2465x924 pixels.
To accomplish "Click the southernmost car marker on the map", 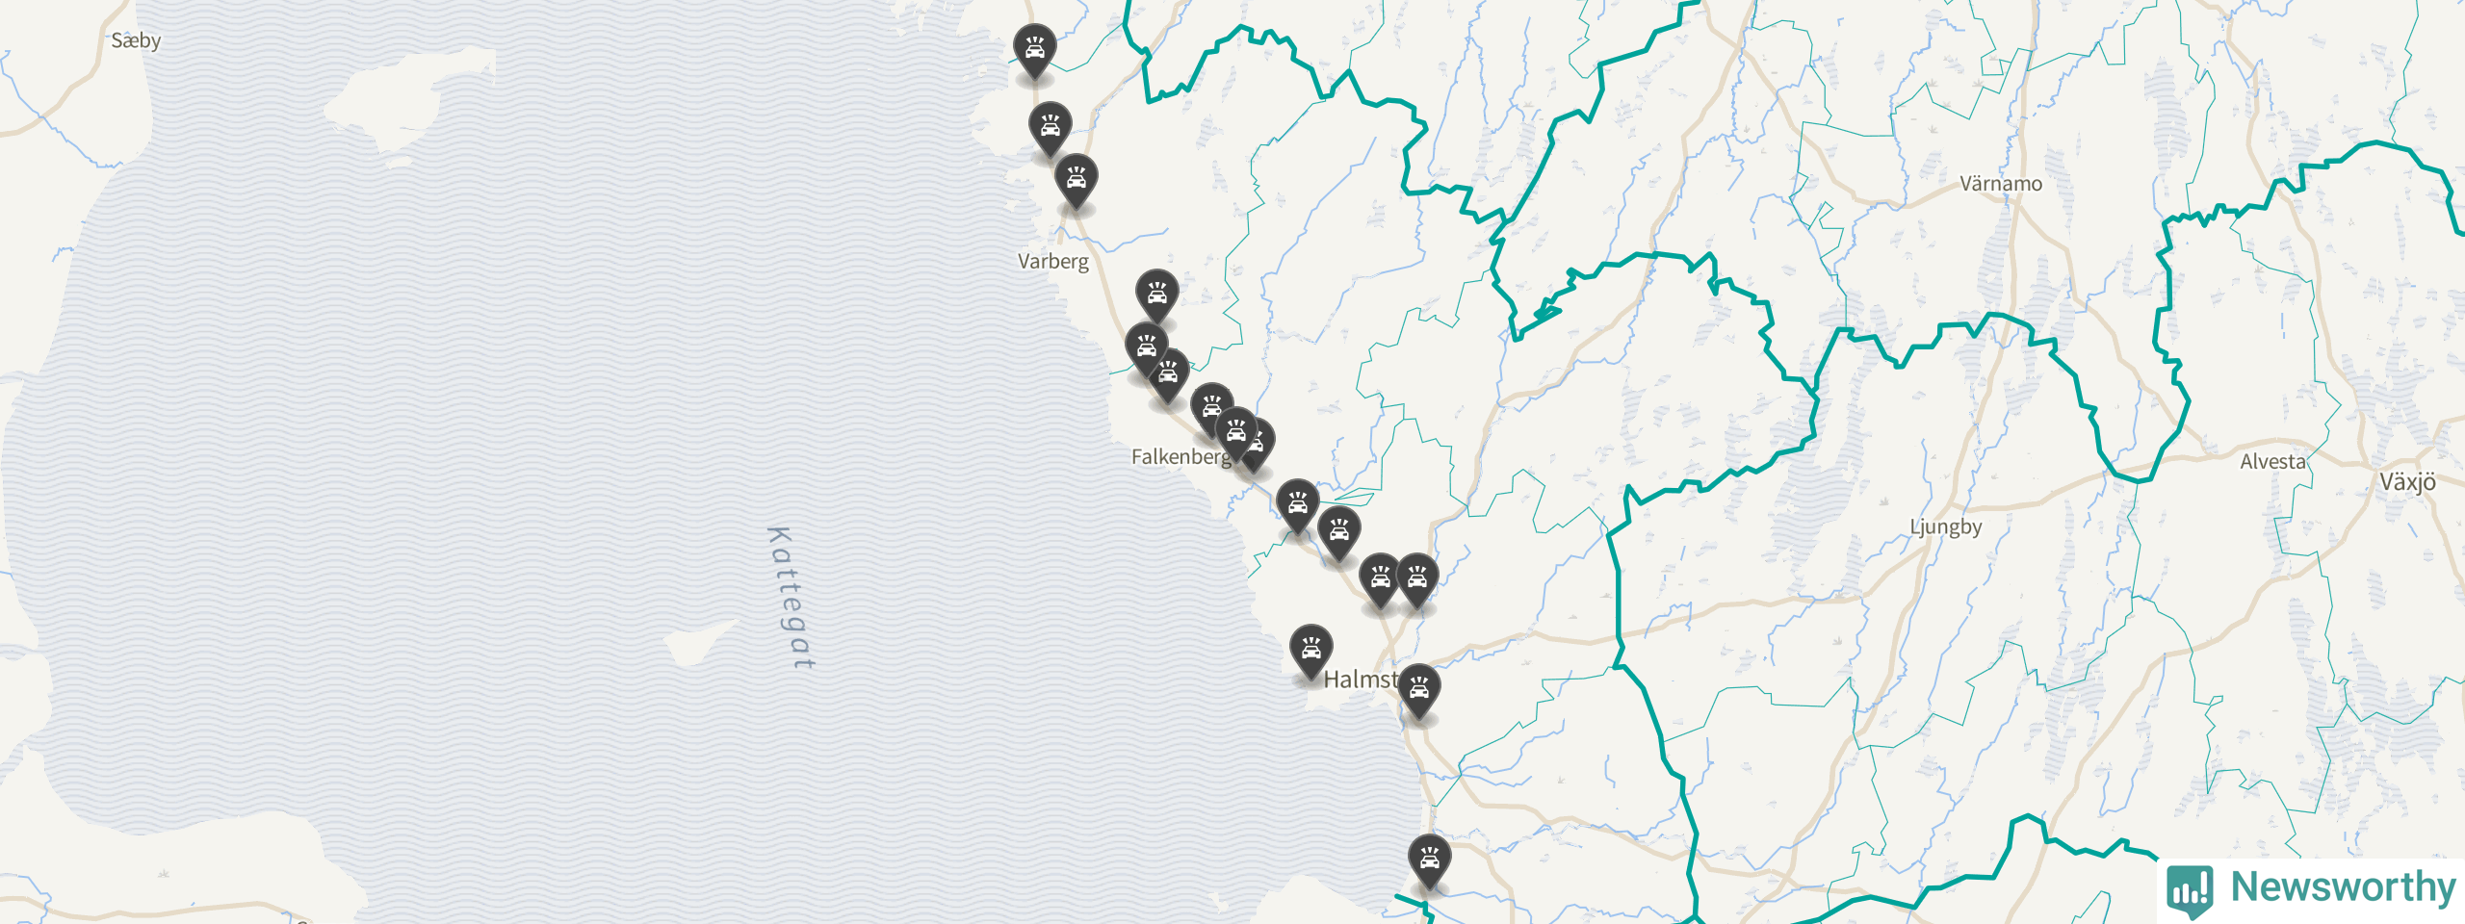I will 1429,861.
